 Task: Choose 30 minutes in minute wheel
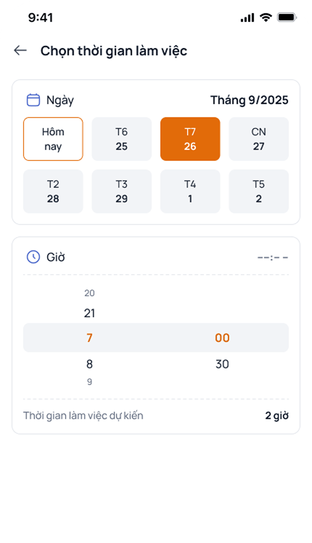point(222,364)
